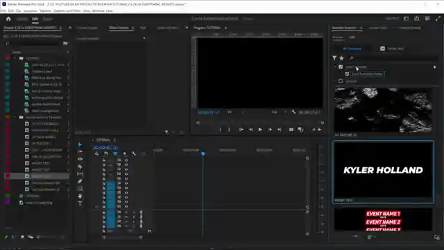Select the Ripple Edit tool
Image resolution: width=444 pixels, height=250 pixels.
(80, 159)
